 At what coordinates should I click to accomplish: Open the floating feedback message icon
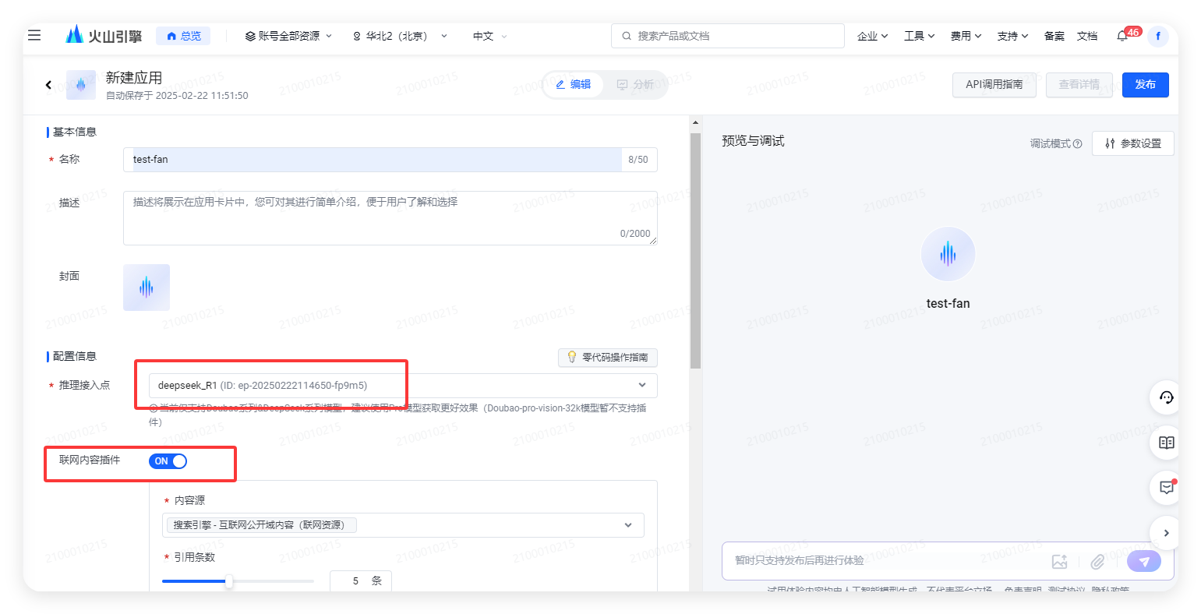[x=1166, y=488]
